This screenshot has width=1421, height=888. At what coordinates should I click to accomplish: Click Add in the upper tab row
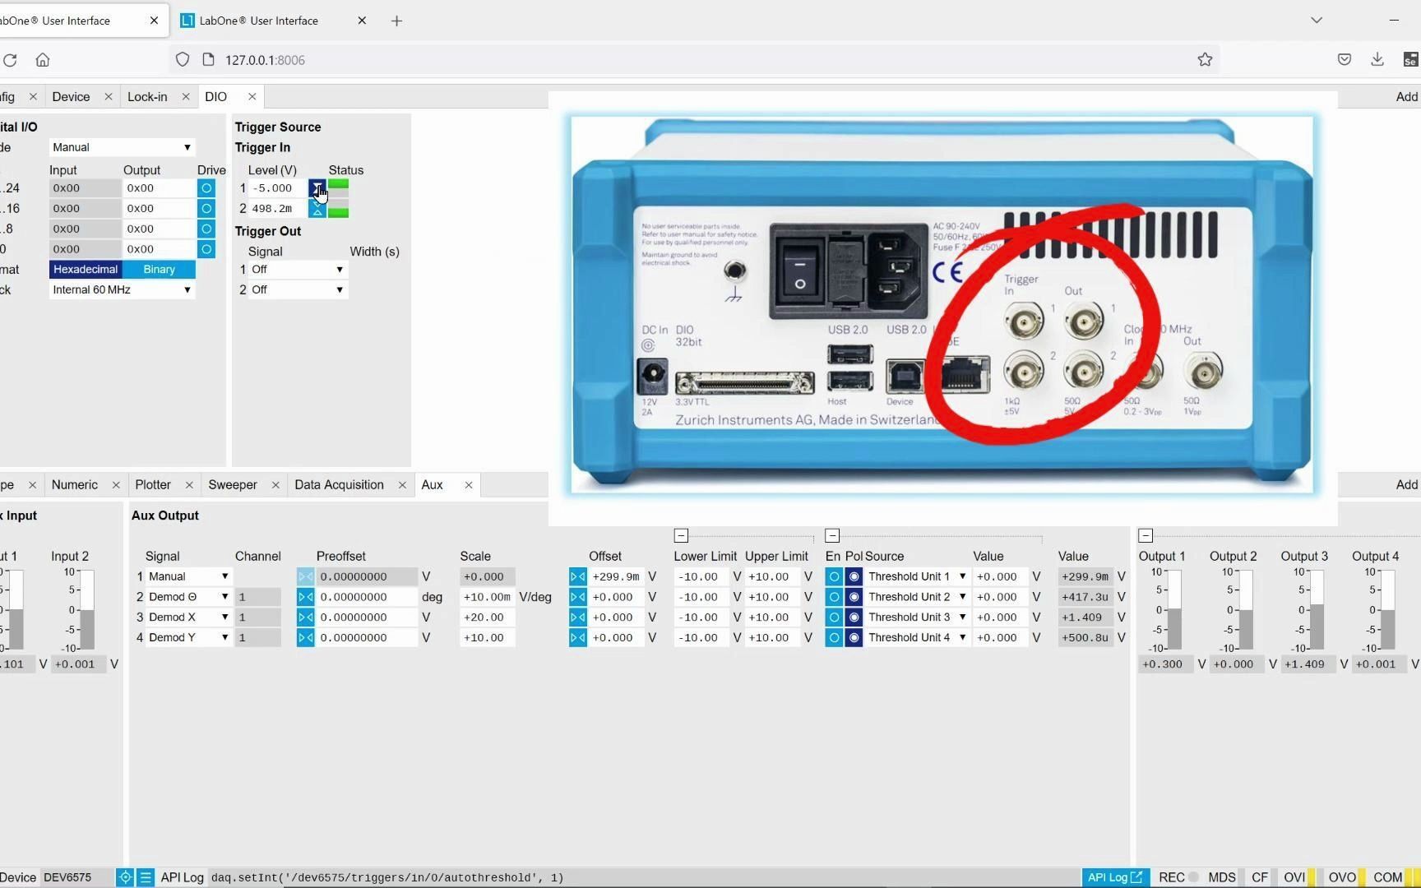(1407, 97)
